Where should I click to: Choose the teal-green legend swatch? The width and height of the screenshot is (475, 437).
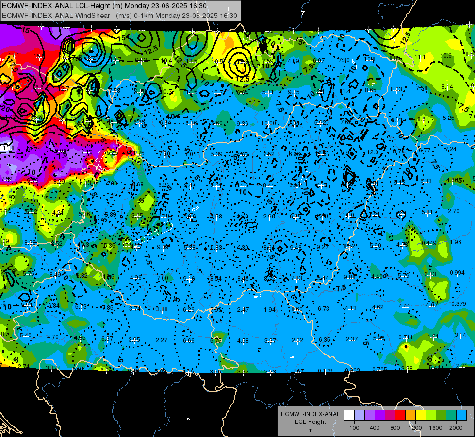tap(451, 416)
